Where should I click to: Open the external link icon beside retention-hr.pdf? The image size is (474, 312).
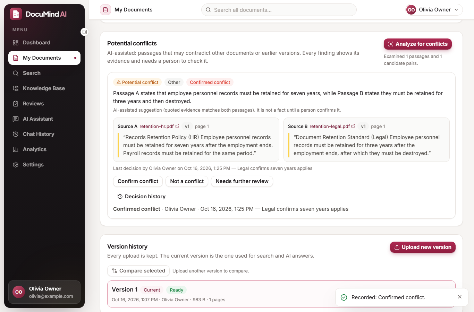[177, 126]
